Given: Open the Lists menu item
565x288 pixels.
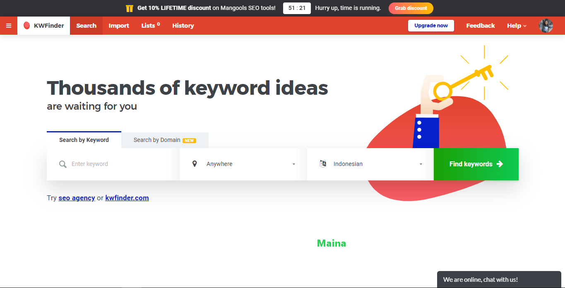Looking at the screenshot, I should (151, 26).
